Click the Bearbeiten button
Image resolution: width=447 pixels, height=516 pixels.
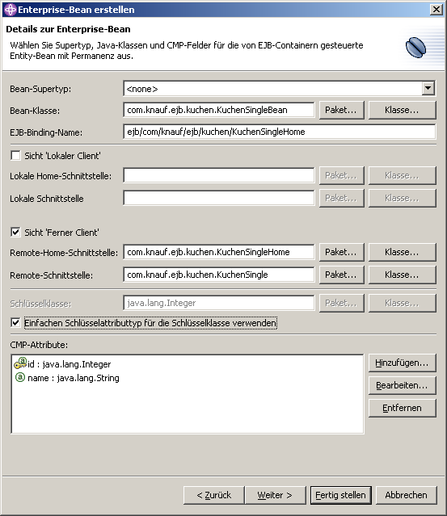point(403,385)
